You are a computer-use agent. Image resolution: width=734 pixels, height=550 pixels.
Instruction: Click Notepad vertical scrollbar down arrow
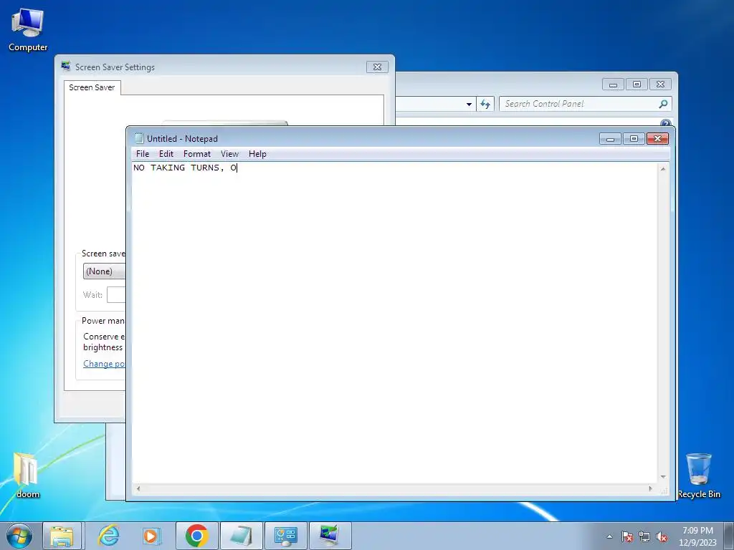pyautogui.click(x=663, y=477)
